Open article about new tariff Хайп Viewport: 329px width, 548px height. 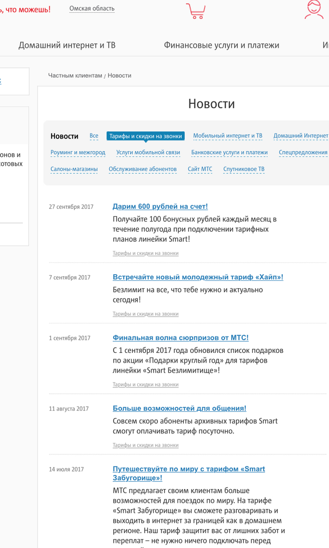point(198,277)
